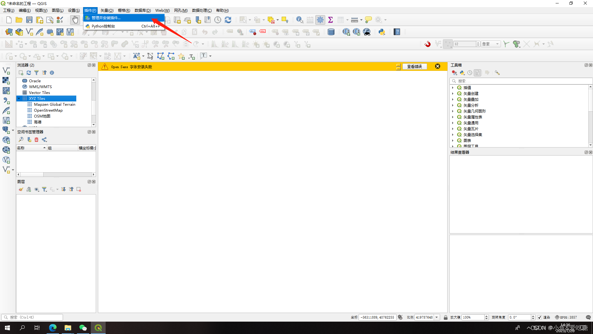This screenshot has height=334, width=593.
Task: Select Python控制台 menu entry
Action: click(x=124, y=26)
